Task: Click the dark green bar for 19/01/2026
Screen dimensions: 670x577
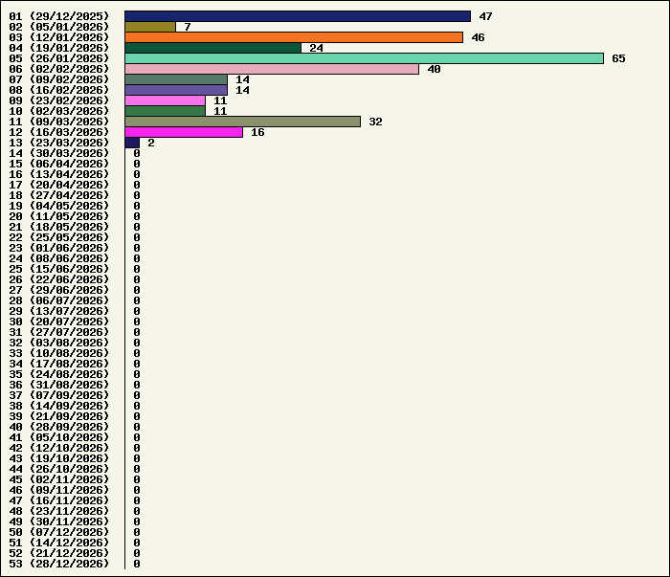Action: 212,48
